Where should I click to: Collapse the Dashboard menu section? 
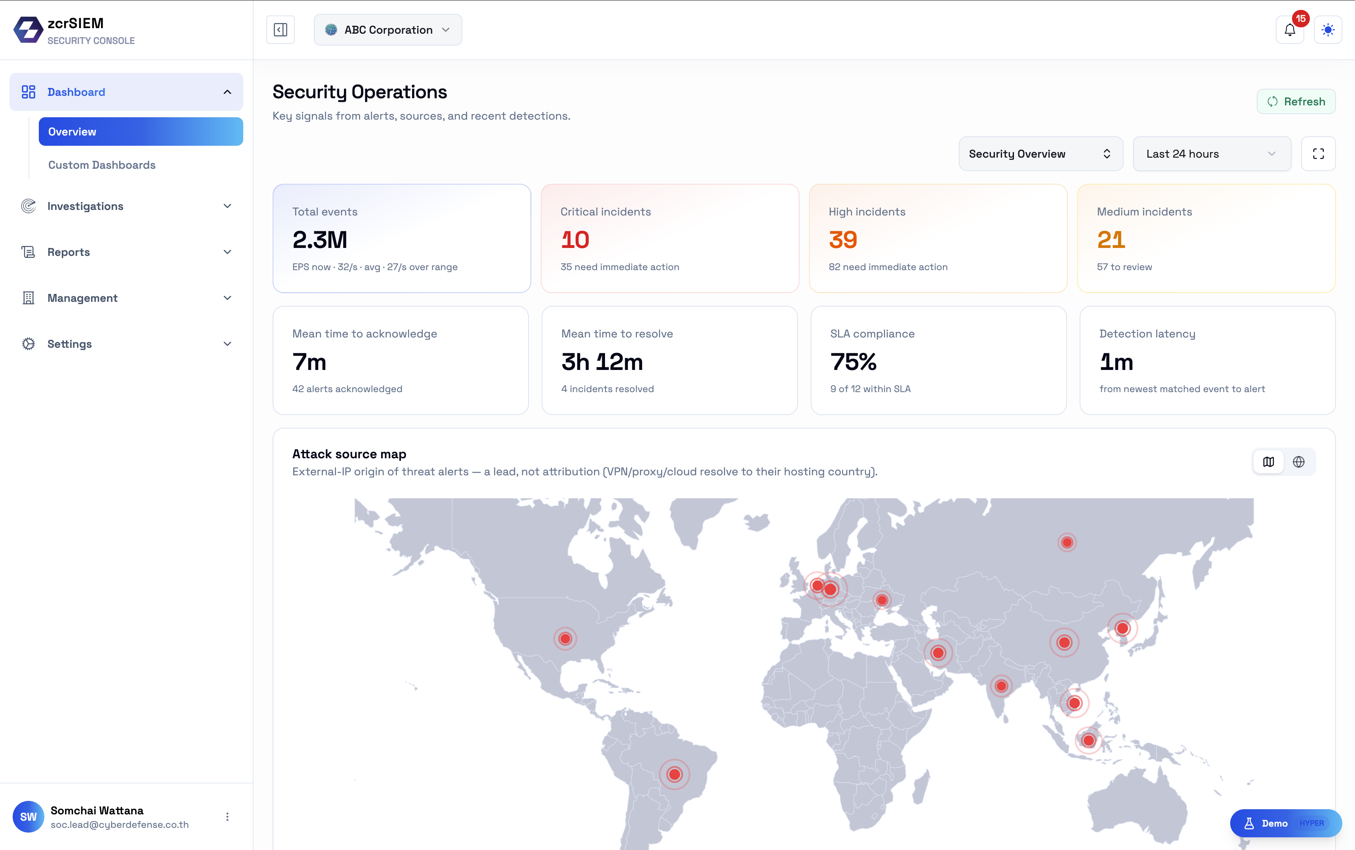pyautogui.click(x=227, y=91)
